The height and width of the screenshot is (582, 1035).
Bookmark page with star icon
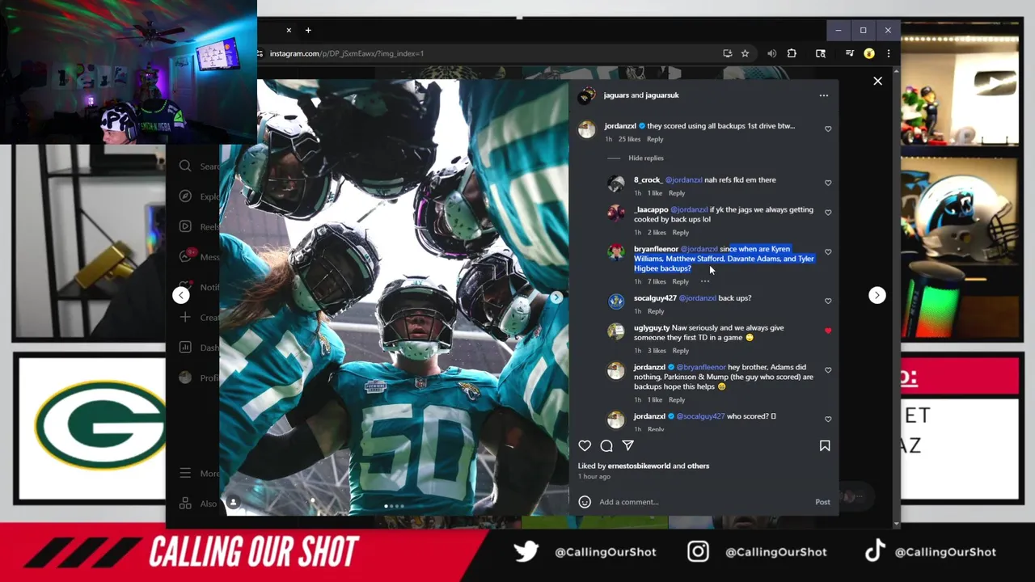(745, 53)
